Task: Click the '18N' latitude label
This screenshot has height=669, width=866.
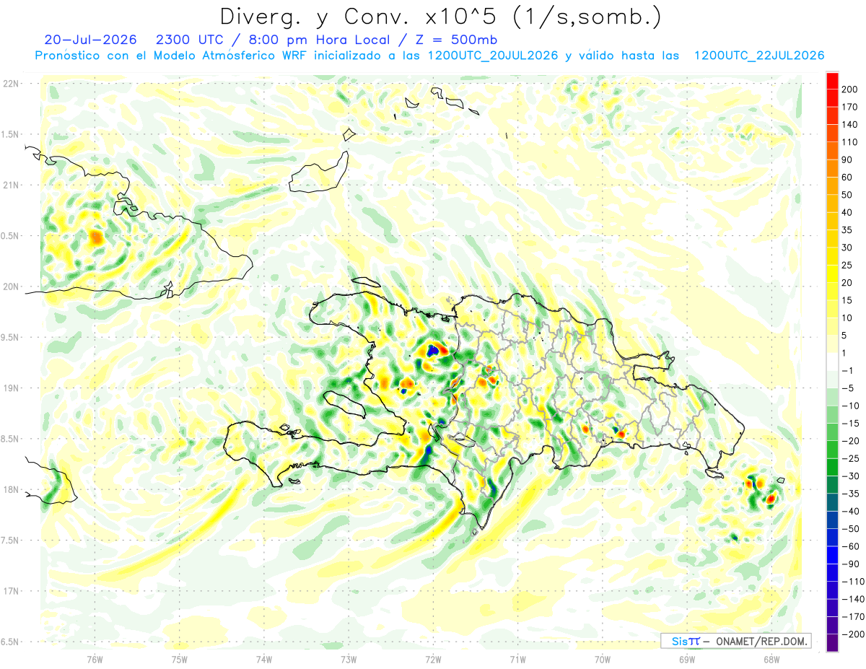Action: 10,490
